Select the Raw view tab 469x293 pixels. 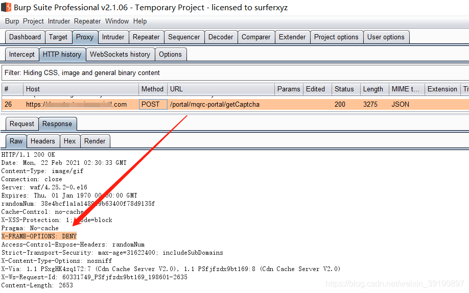(x=16, y=141)
